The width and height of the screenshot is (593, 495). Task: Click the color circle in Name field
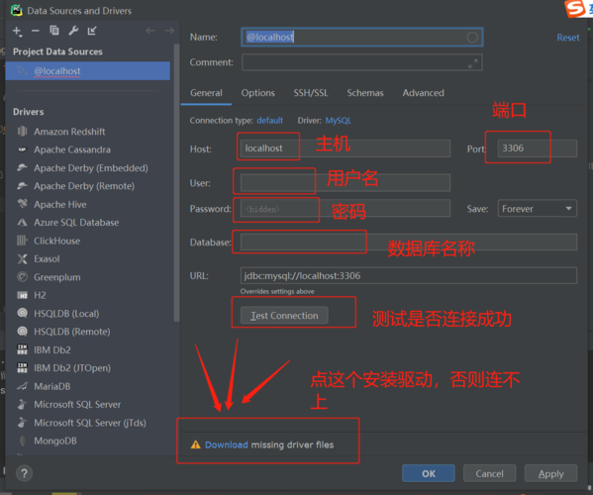472,37
